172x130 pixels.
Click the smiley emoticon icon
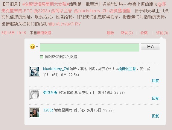[x=32, y=47]
